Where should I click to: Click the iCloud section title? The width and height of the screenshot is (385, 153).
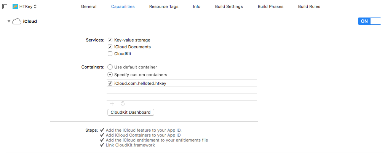(30, 21)
